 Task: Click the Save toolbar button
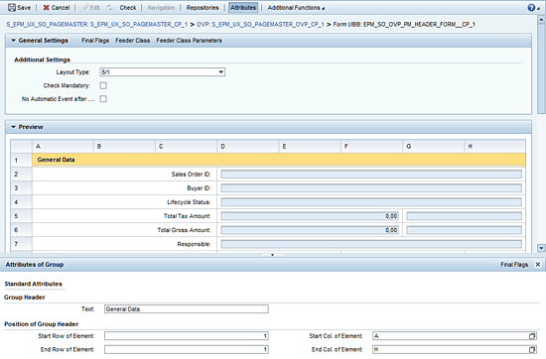tap(20, 8)
